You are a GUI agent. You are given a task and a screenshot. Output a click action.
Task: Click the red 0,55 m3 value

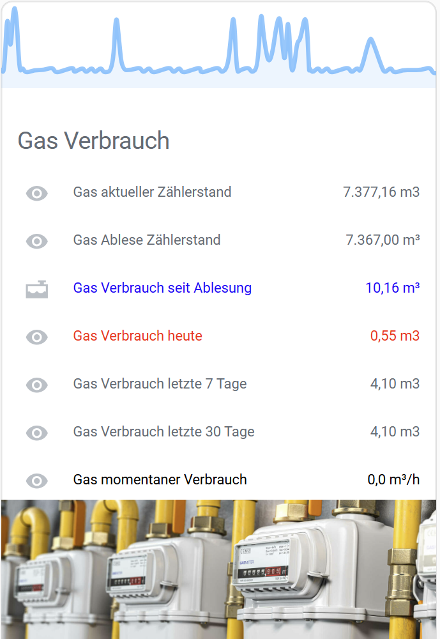(395, 336)
